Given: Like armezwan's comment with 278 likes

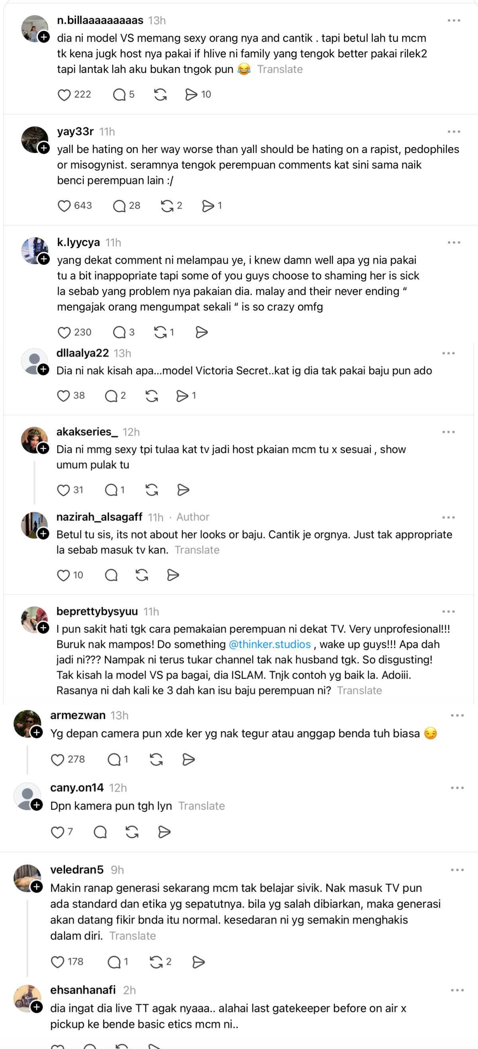Looking at the screenshot, I should (x=57, y=760).
